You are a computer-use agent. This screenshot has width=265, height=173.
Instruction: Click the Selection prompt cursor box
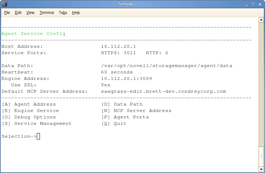pos(38,136)
